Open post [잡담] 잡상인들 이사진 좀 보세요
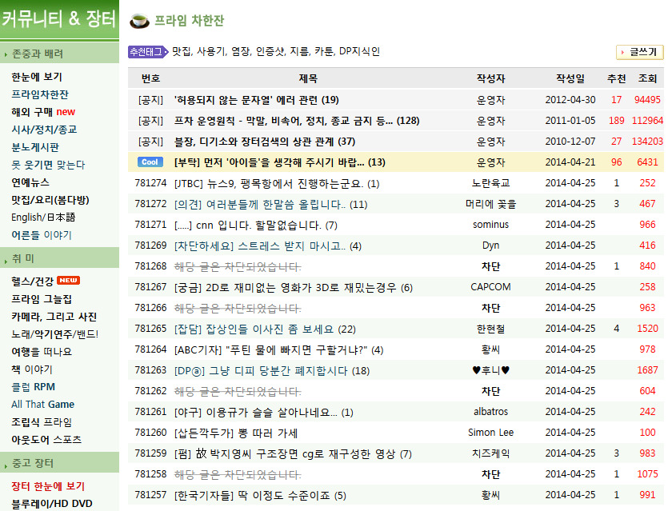The image size is (672, 511). pos(265,329)
